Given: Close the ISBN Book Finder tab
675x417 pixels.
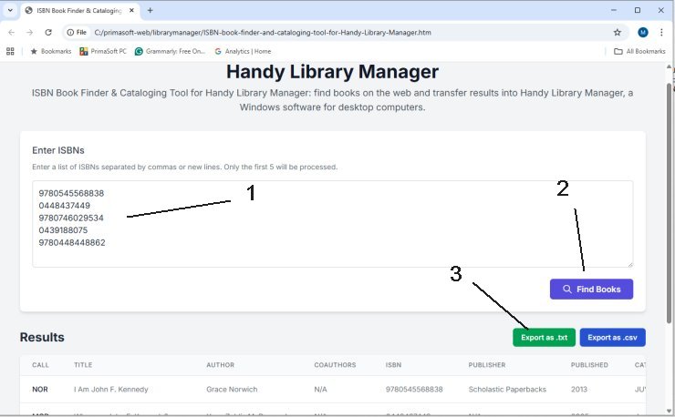Looking at the screenshot, I should [x=132, y=10].
